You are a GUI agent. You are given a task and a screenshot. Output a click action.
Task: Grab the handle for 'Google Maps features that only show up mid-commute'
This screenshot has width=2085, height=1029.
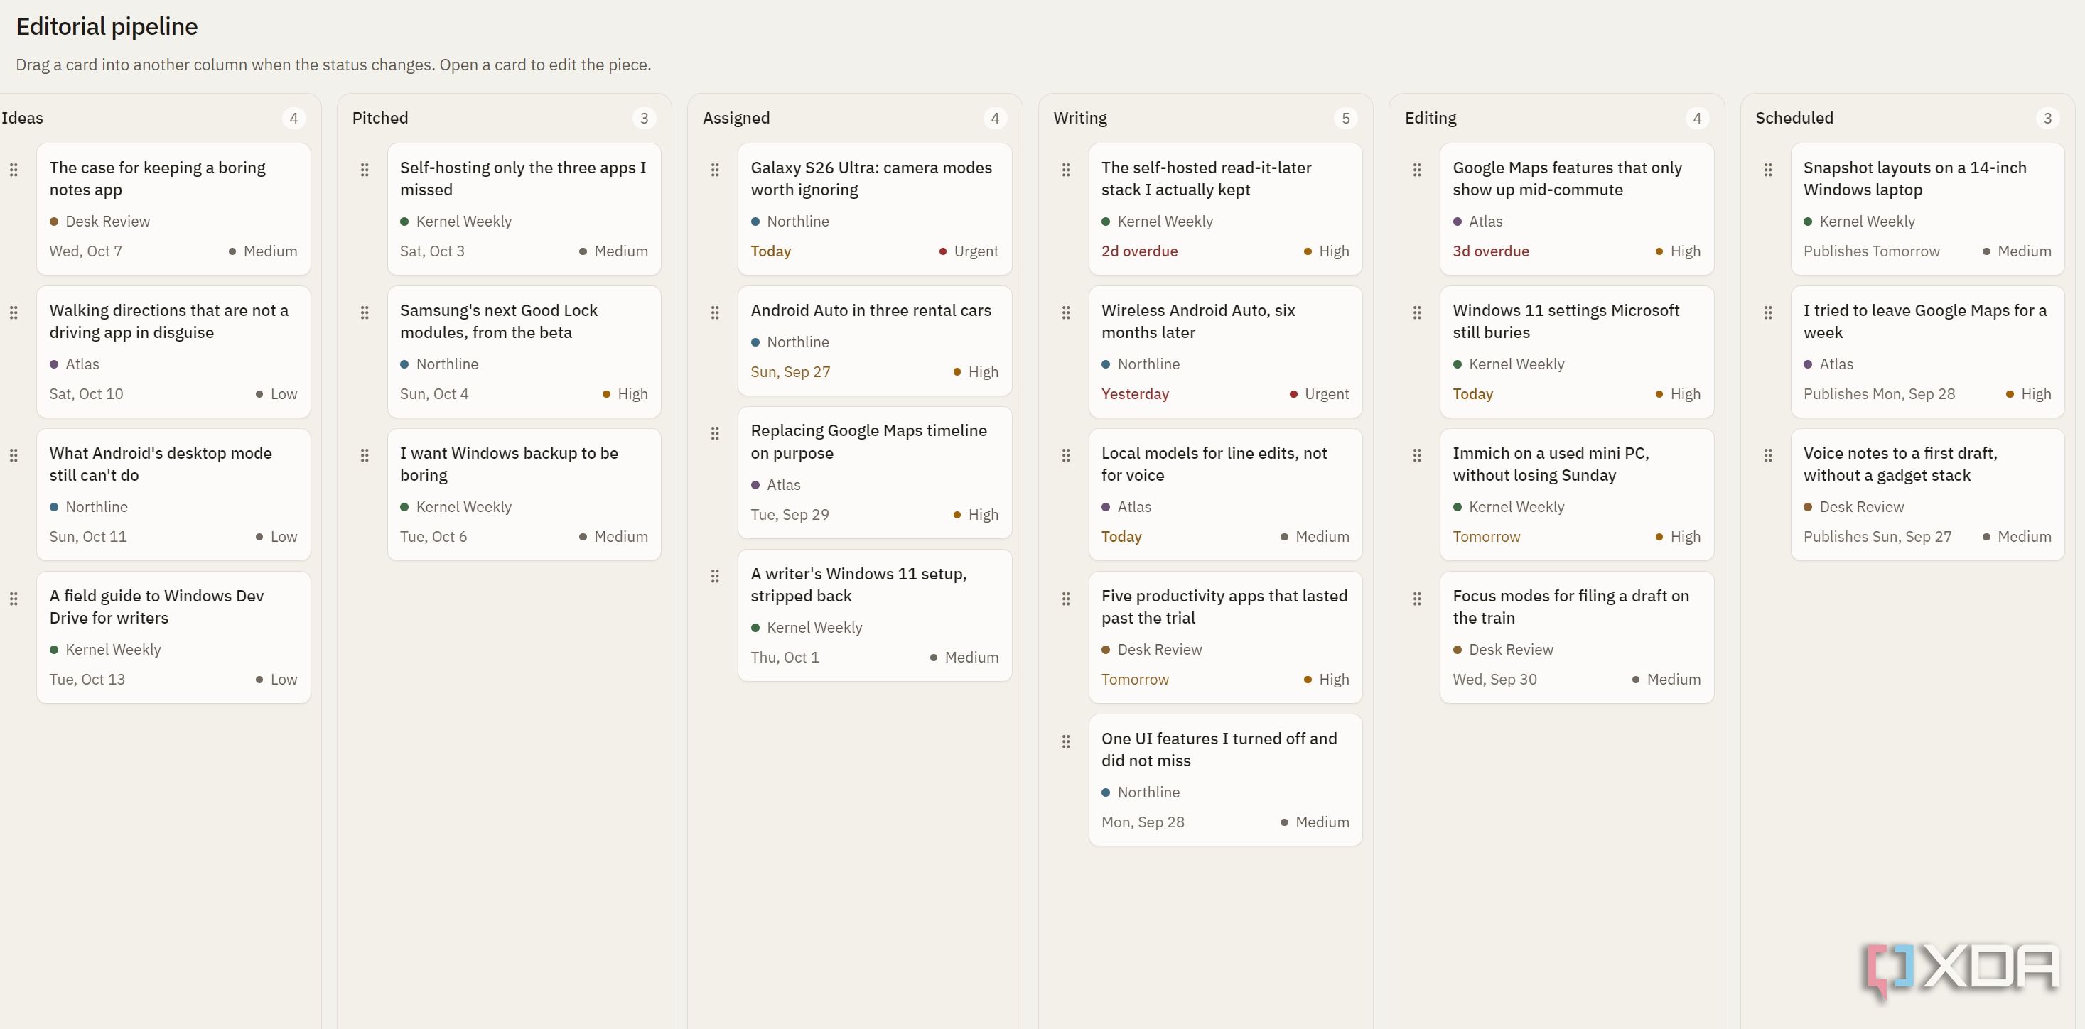[1416, 170]
